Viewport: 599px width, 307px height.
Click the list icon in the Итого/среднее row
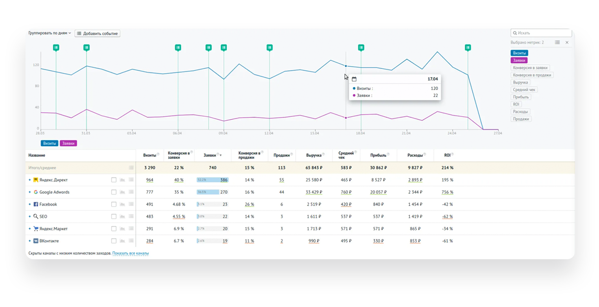click(x=131, y=168)
